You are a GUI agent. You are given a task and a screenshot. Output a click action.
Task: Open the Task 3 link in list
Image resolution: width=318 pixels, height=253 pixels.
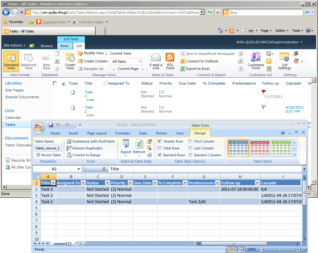click(89, 94)
